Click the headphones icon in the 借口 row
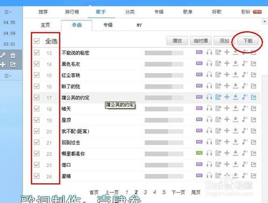 [x=209, y=164]
